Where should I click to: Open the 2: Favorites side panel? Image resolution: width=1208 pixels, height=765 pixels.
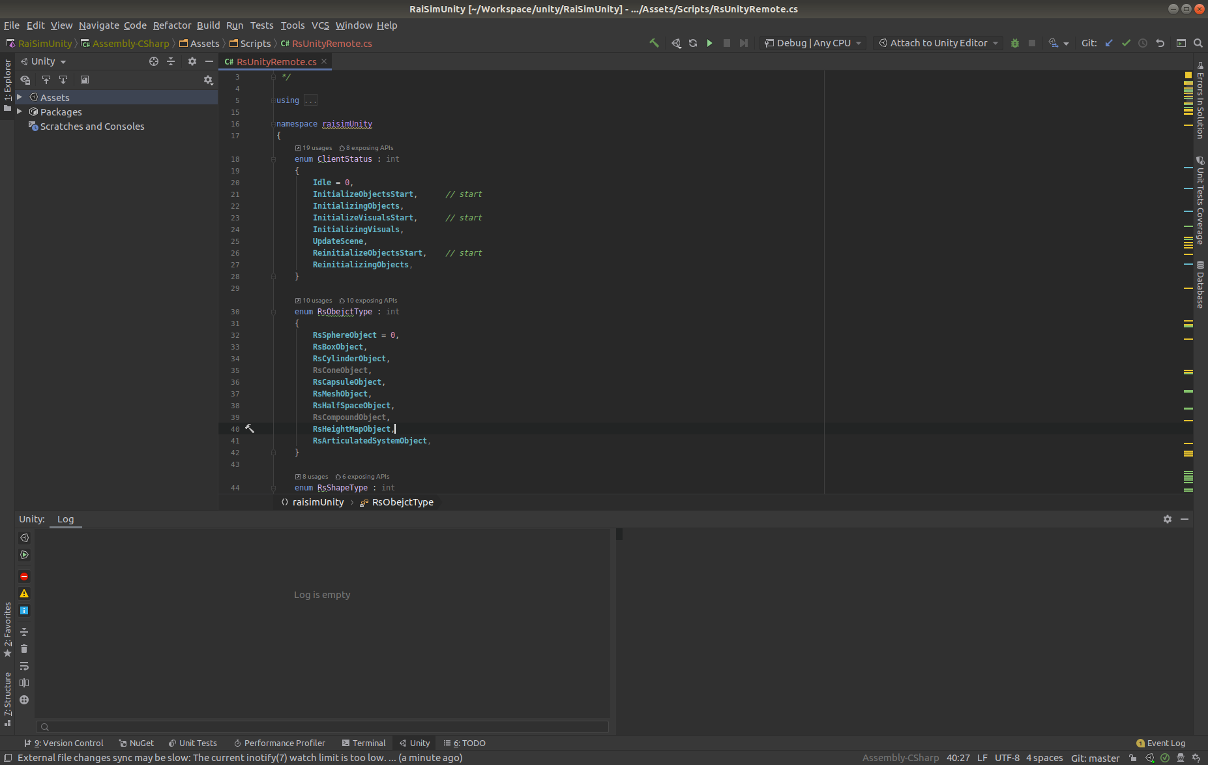(7, 630)
